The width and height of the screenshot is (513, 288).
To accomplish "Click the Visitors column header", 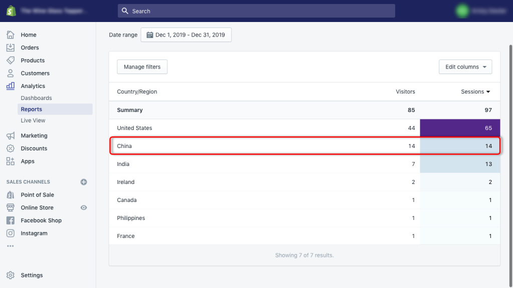I will click(405, 92).
